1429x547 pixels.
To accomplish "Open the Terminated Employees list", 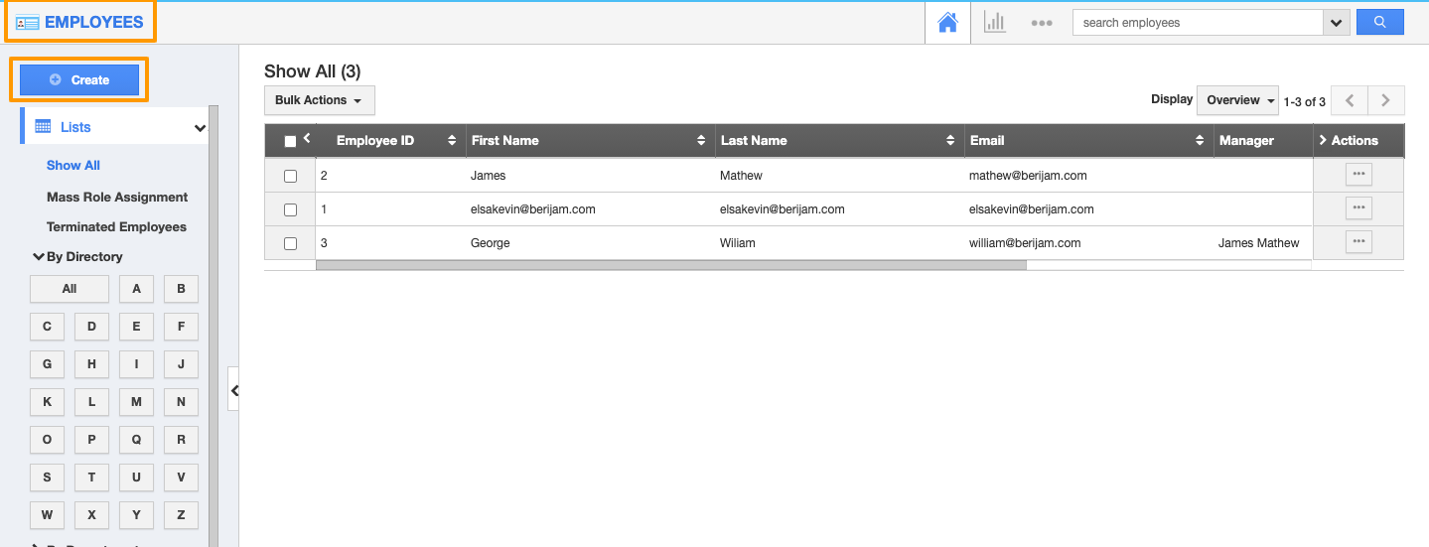I will coord(116,227).
